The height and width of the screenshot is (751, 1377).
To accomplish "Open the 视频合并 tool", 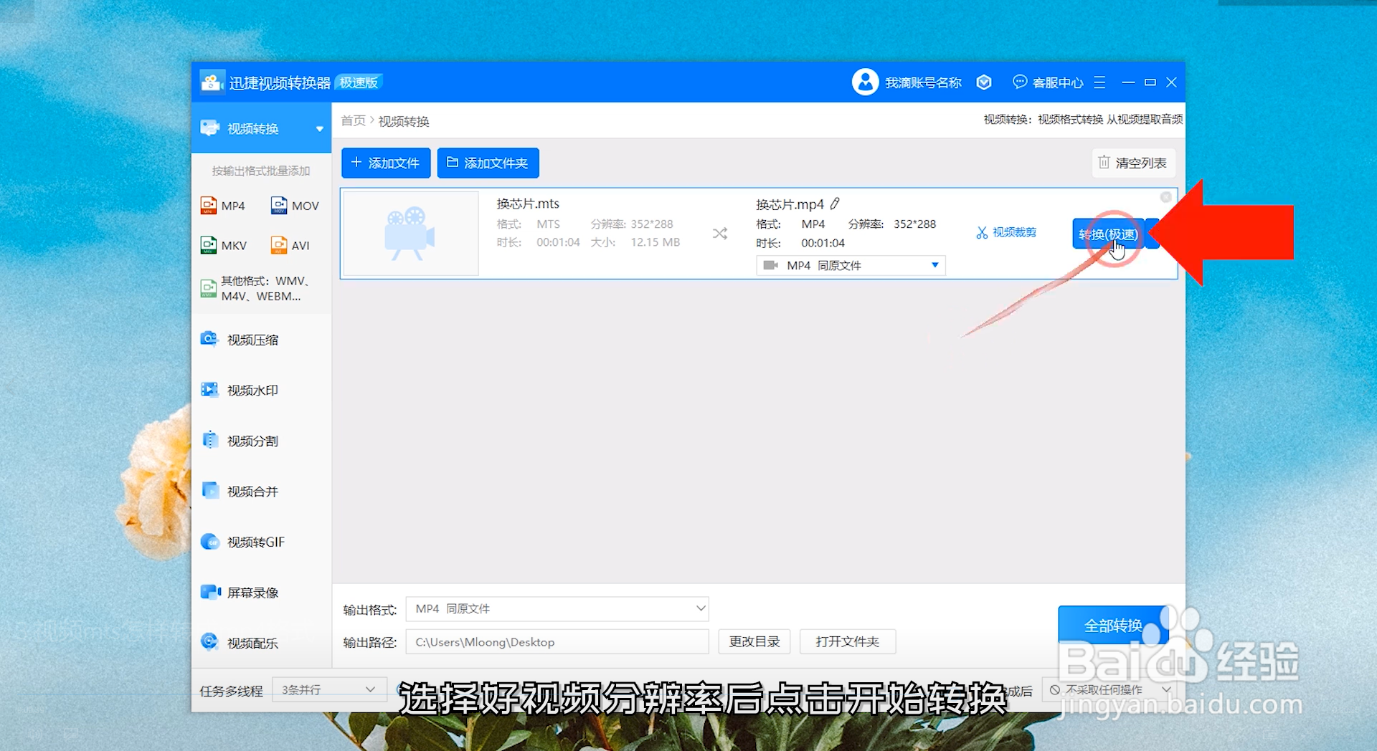I will 240,492.
